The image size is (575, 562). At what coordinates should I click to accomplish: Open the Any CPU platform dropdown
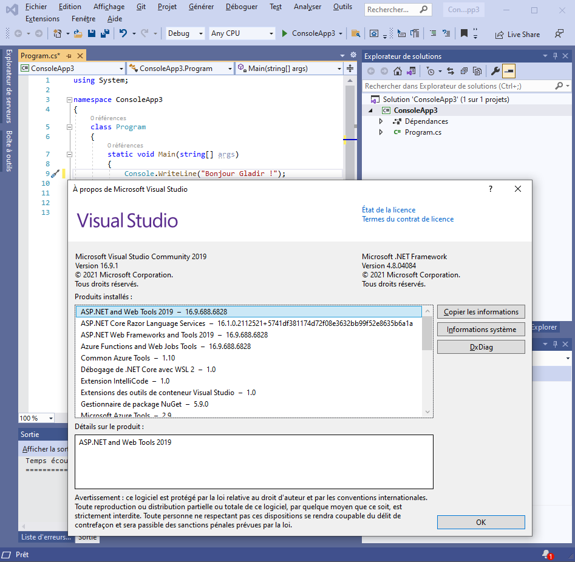pos(270,34)
